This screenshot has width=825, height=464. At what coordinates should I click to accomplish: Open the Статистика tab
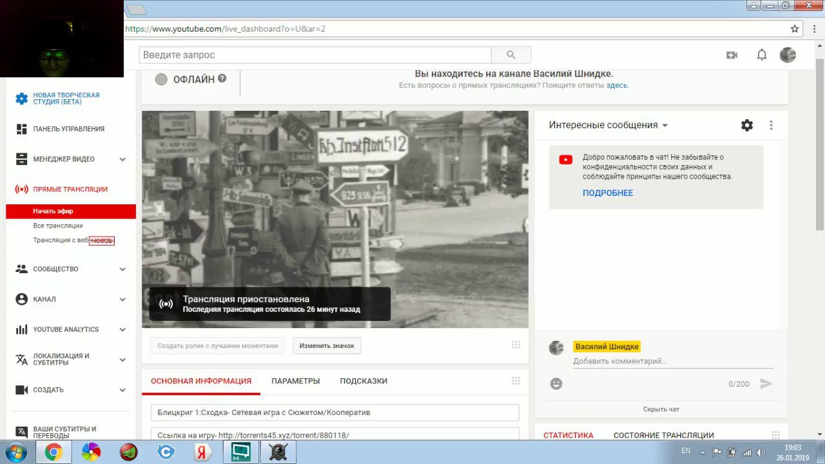(568, 436)
